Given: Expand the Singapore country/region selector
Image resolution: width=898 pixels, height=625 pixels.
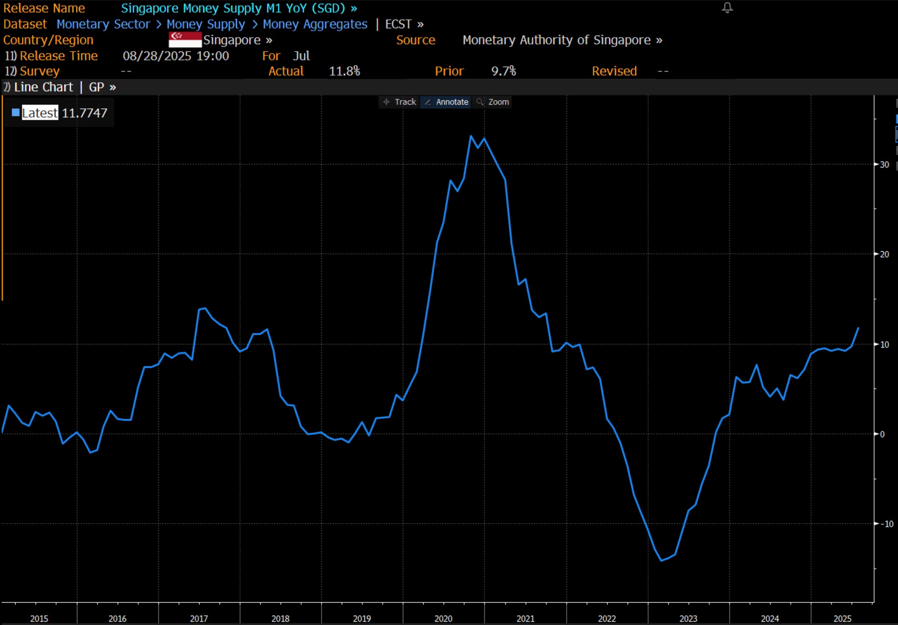Looking at the screenshot, I should coord(237,40).
